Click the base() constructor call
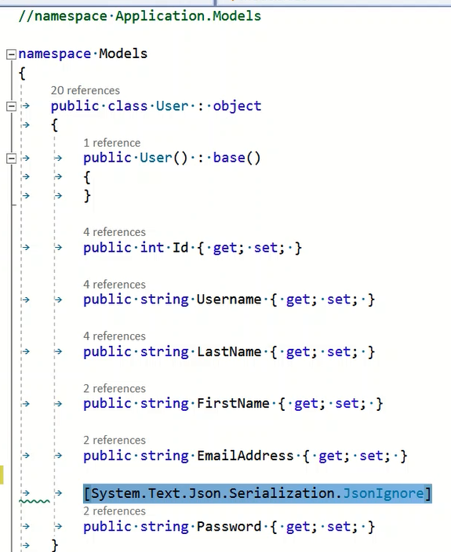Image resolution: width=451 pixels, height=552 pixels. 237,158
